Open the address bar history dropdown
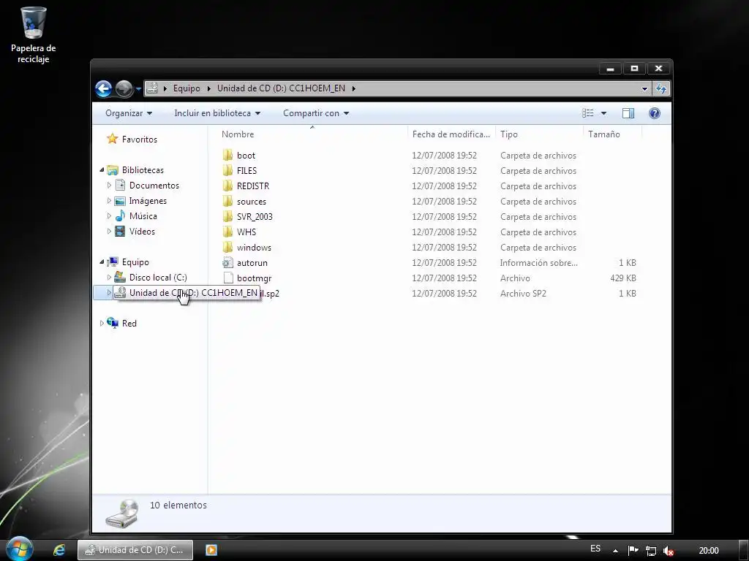Viewport: 749px width, 561px height. [644, 88]
